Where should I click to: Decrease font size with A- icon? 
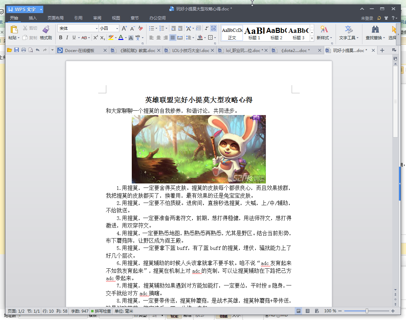(x=132, y=29)
